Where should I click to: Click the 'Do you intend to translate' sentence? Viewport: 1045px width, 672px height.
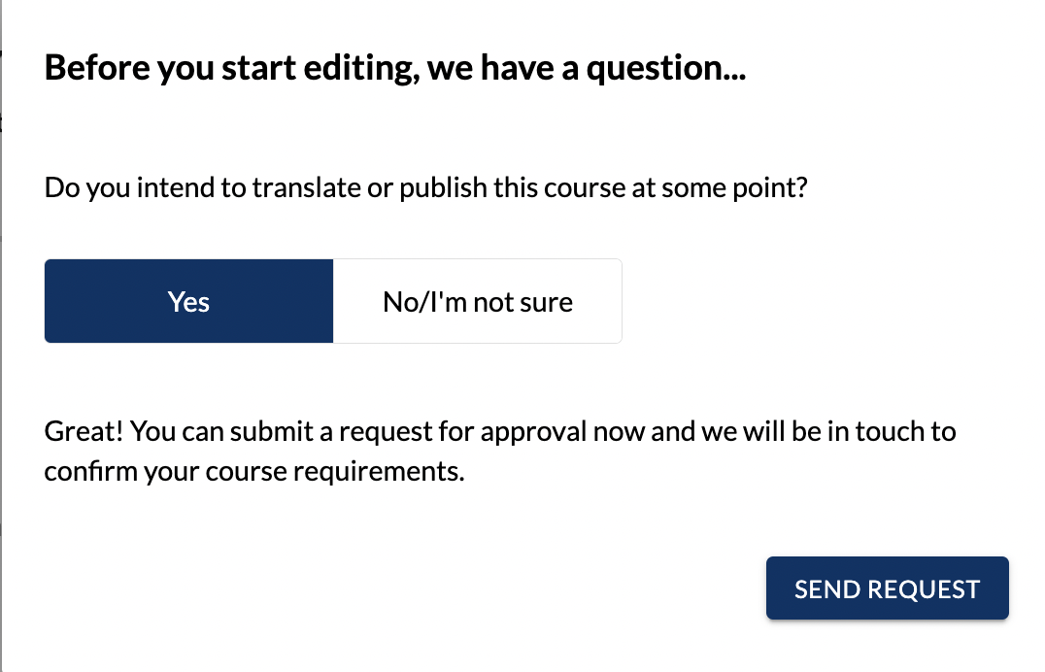426,186
